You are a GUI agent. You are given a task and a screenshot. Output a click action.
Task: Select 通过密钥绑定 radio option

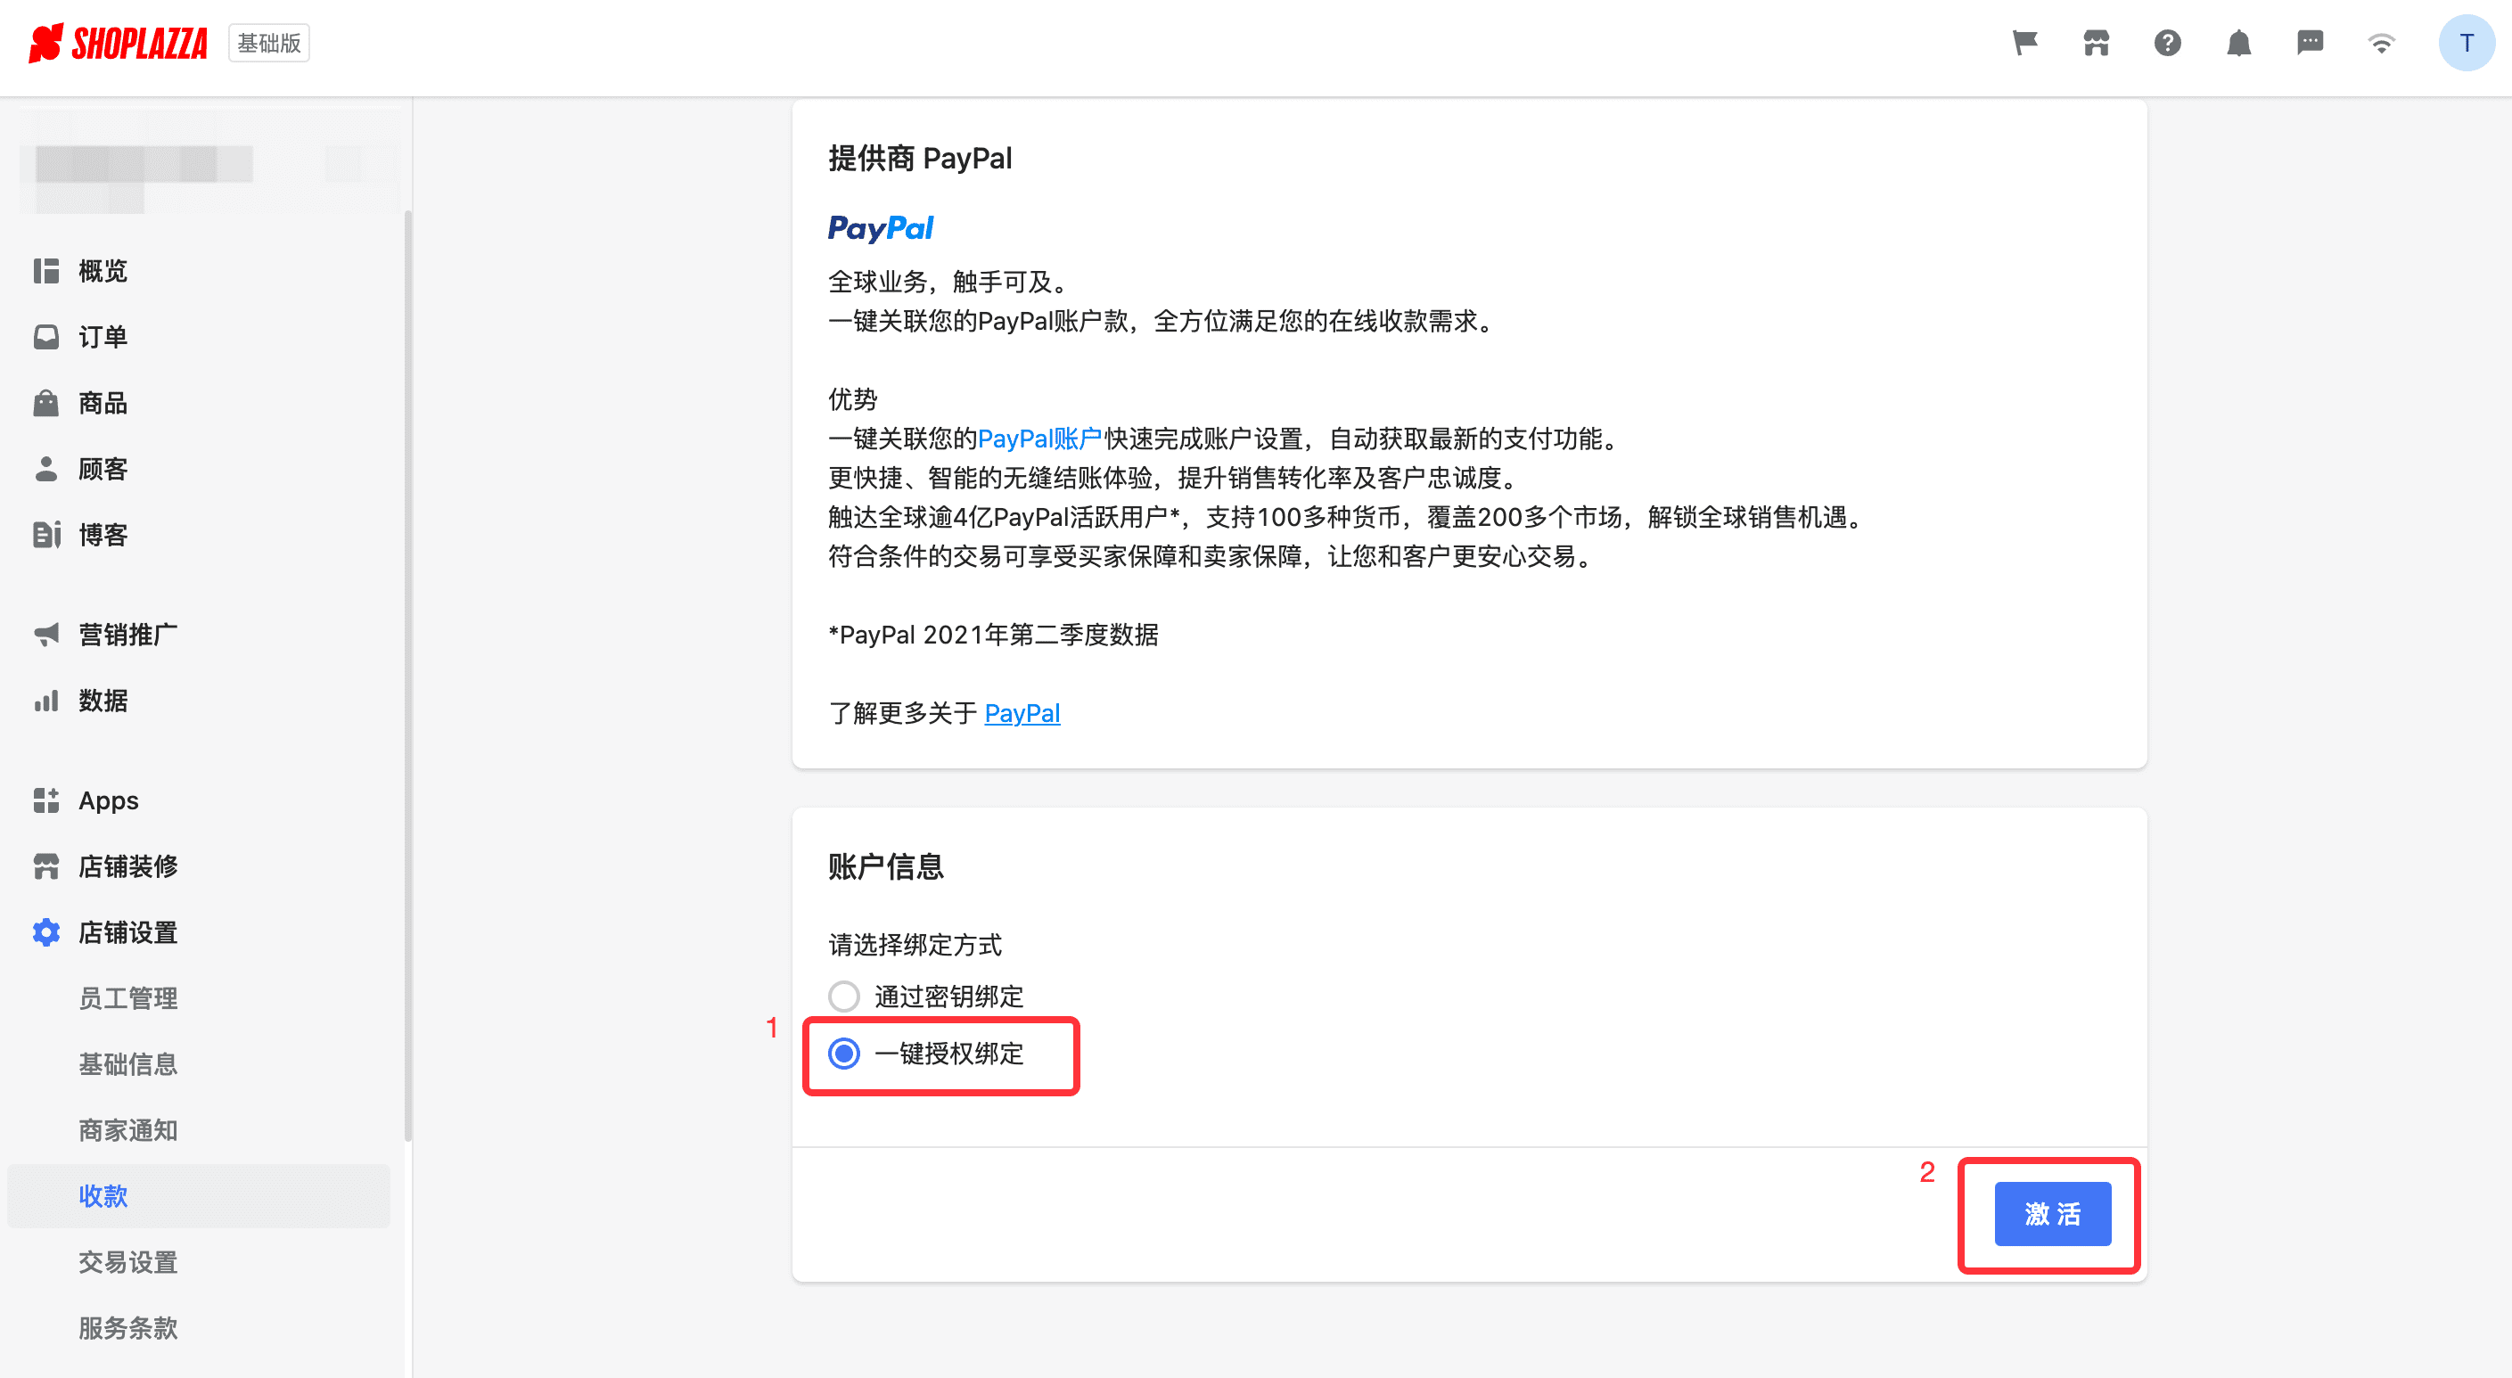[843, 997]
